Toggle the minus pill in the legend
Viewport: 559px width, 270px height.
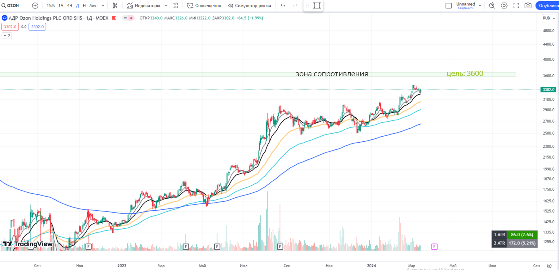tap(126, 18)
